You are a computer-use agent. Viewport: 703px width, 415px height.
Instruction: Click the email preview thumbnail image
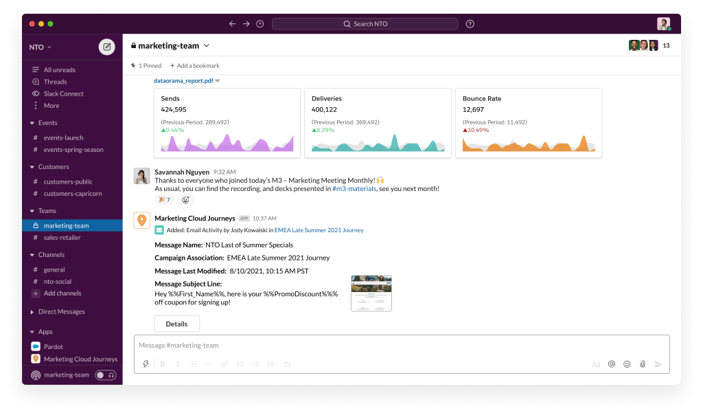coord(371,293)
